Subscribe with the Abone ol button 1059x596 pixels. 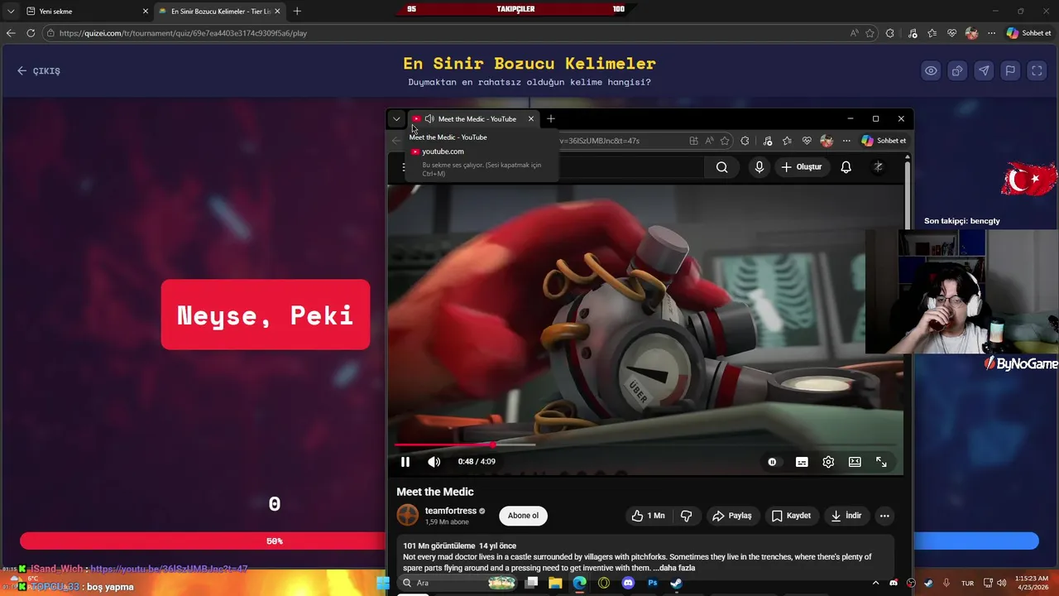pyautogui.click(x=523, y=516)
